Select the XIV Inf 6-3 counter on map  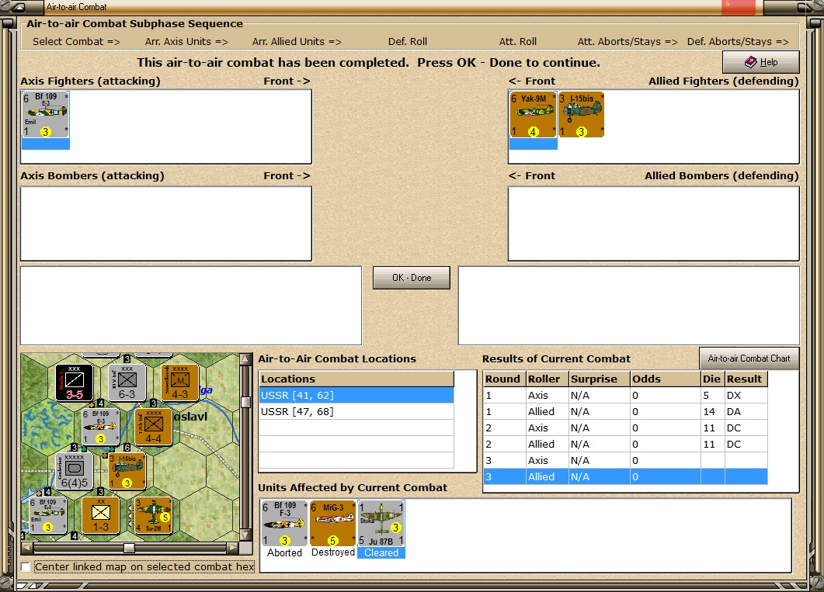click(127, 383)
